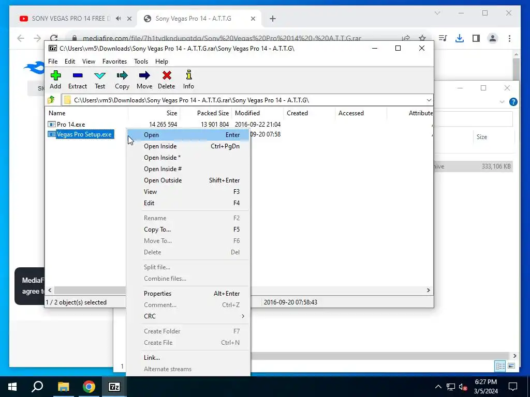Open a new Chrome tab
530x397 pixels.
click(x=273, y=19)
